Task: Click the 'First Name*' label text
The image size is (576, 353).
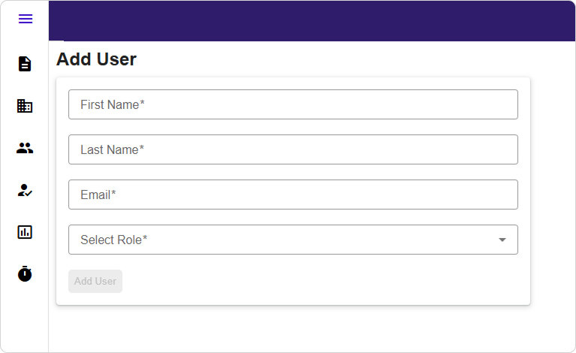Action: coord(112,104)
